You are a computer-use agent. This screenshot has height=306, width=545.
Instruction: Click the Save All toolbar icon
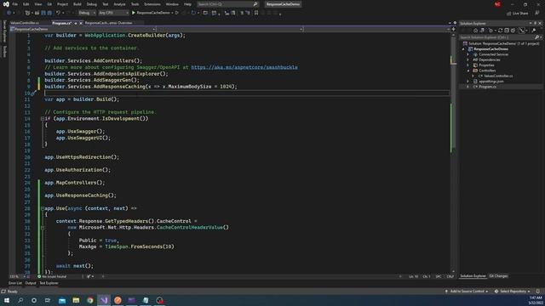coord(49,13)
